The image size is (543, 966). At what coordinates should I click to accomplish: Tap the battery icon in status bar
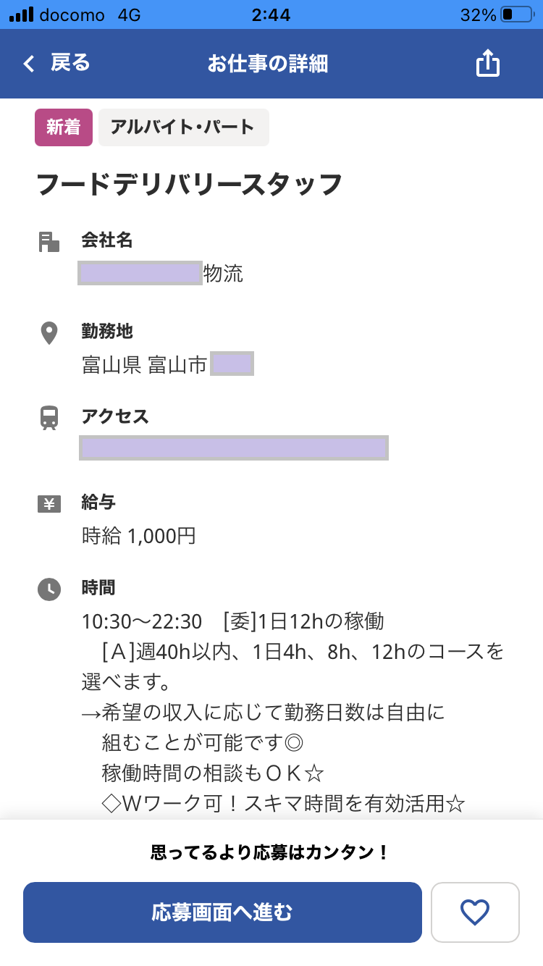coord(516,14)
